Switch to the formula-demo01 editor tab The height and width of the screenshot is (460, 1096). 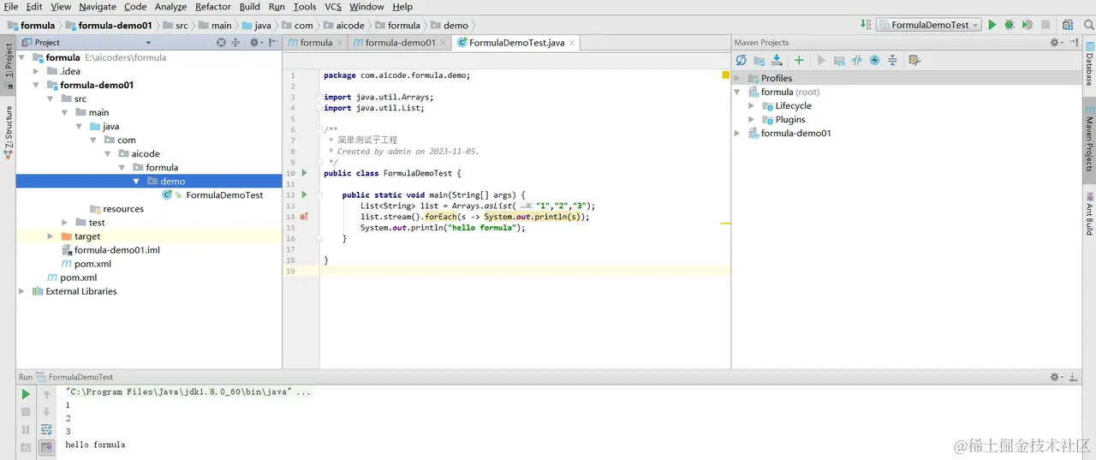point(400,42)
